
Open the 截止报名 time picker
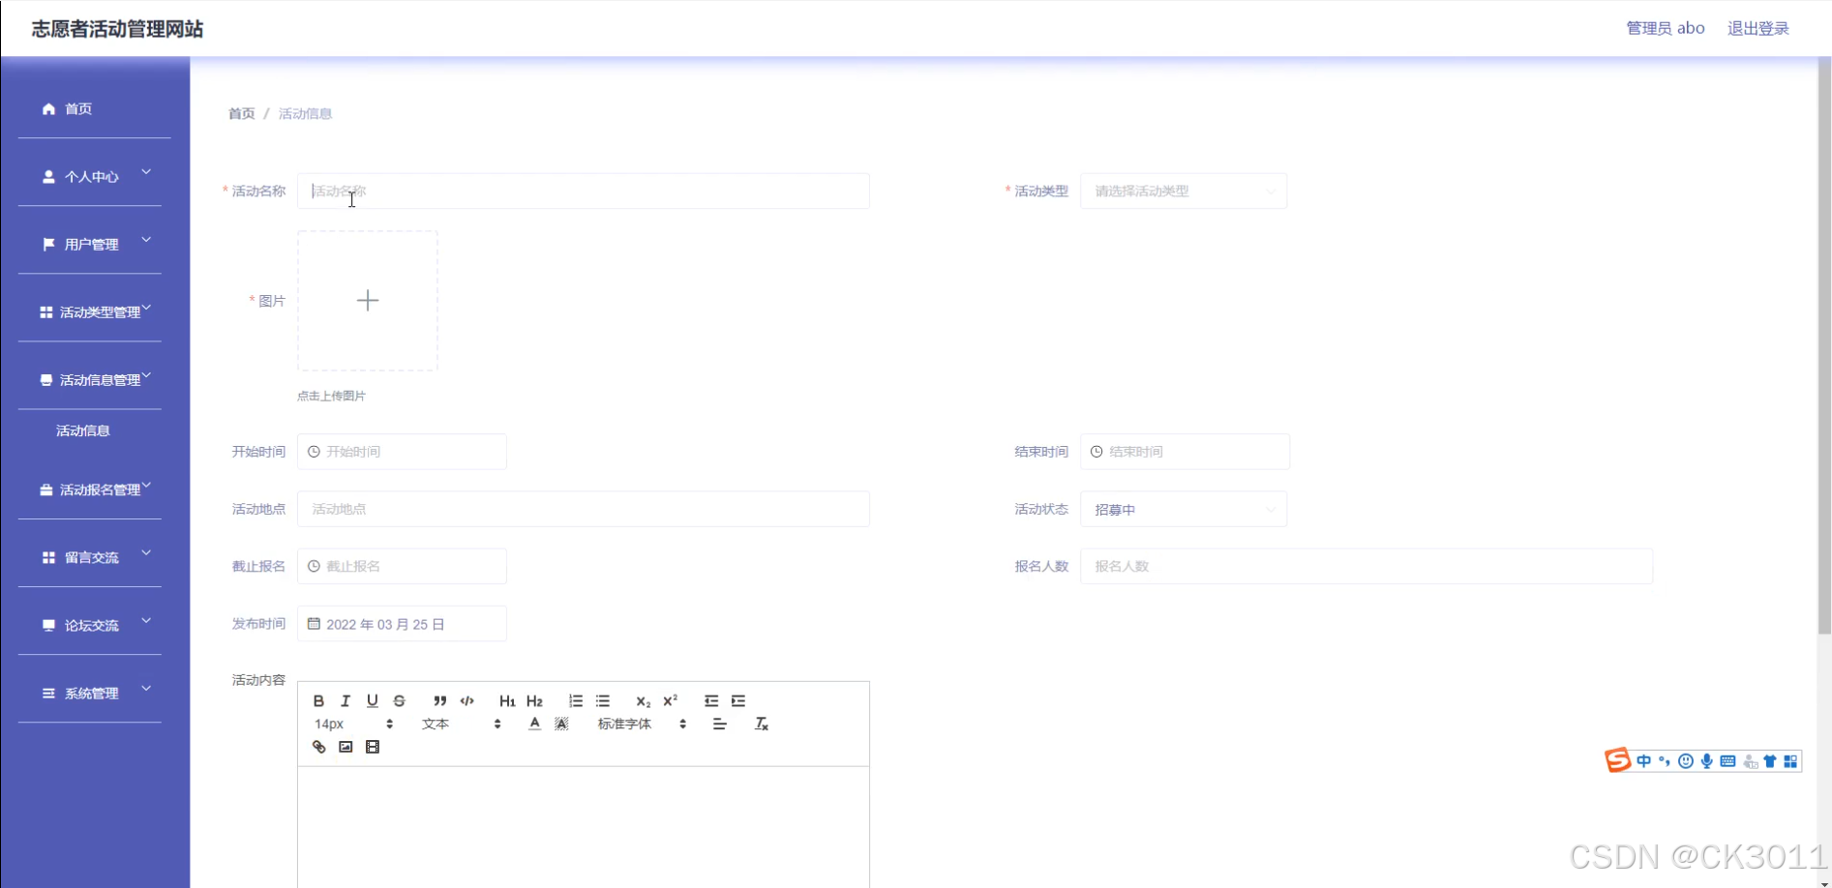(402, 566)
